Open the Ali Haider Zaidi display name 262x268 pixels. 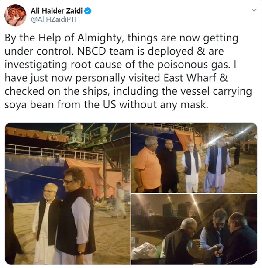pyautogui.click(x=57, y=11)
